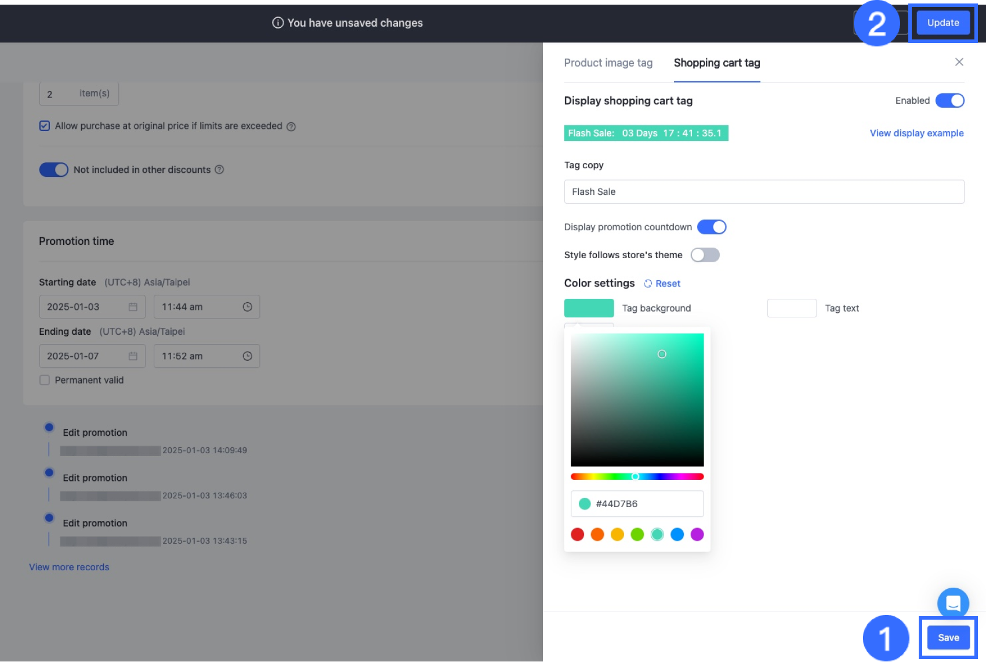The width and height of the screenshot is (986, 662).
Task: Toggle Not included in other discounts
Action: click(x=53, y=169)
